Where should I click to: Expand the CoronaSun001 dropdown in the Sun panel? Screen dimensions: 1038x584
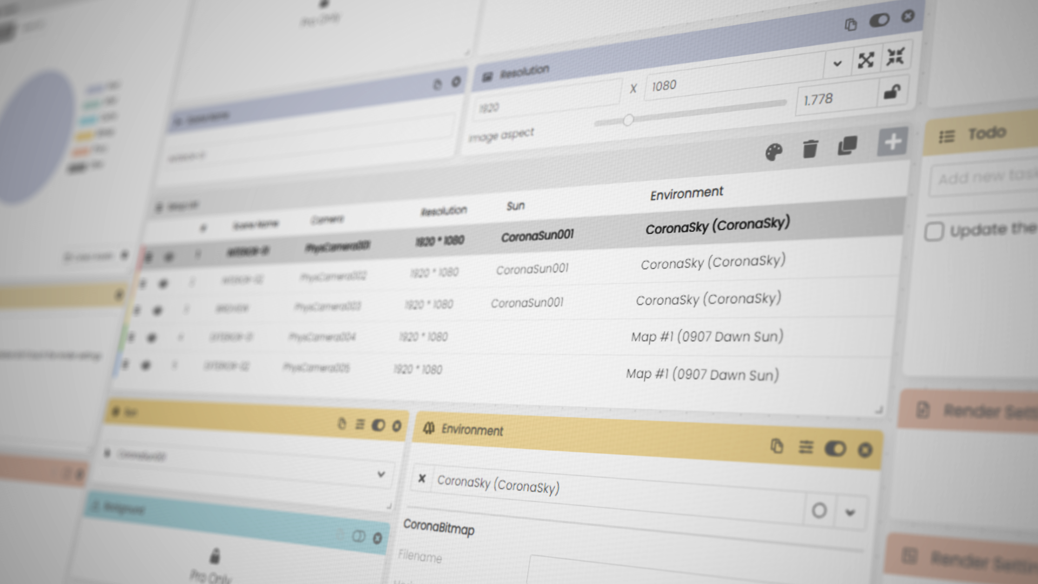[382, 475]
